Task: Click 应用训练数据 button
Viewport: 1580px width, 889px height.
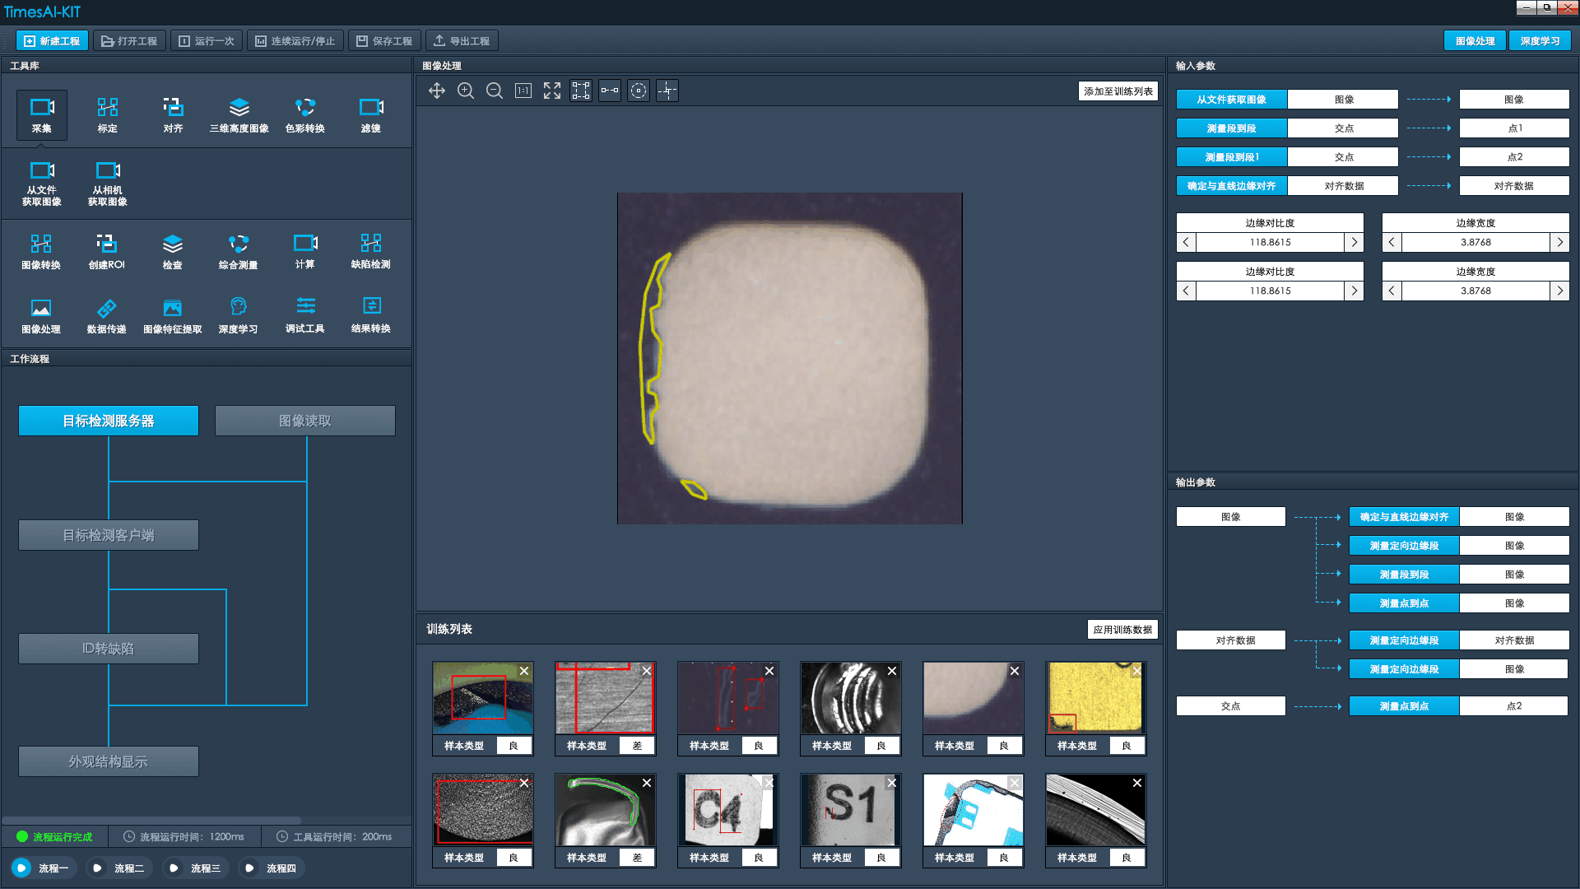Action: 1122,630
